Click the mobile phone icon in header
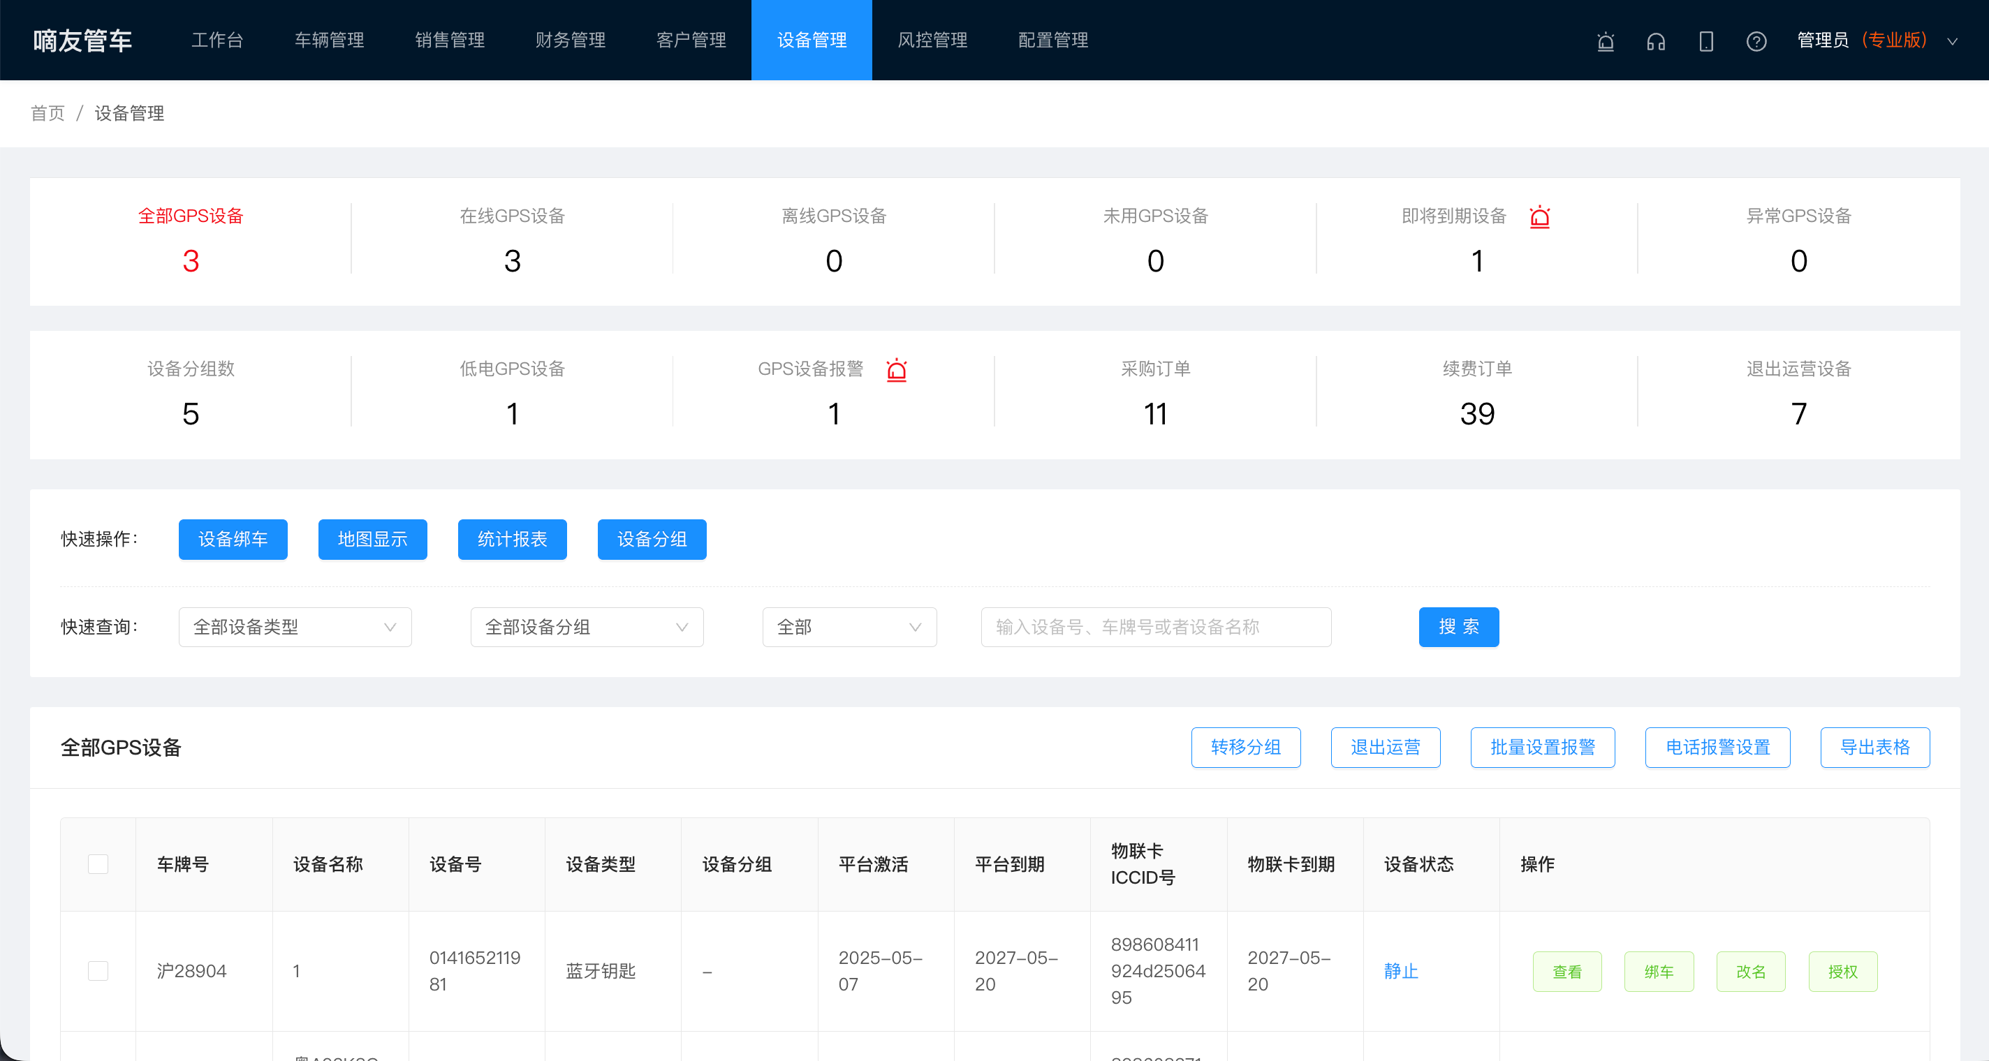The image size is (1989, 1061). point(1705,41)
